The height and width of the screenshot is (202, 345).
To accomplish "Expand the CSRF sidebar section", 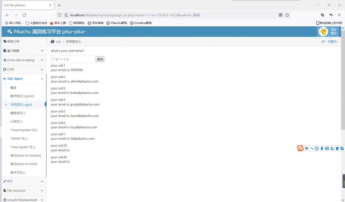I will 23,70.
